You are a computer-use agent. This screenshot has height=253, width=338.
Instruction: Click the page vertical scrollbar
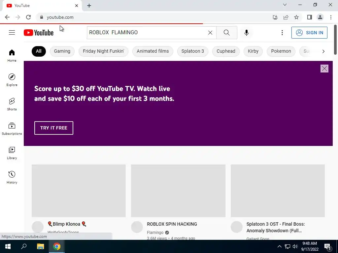click(x=335, y=40)
